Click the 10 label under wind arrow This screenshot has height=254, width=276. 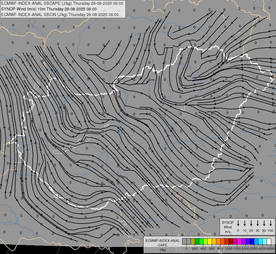point(245,231)
